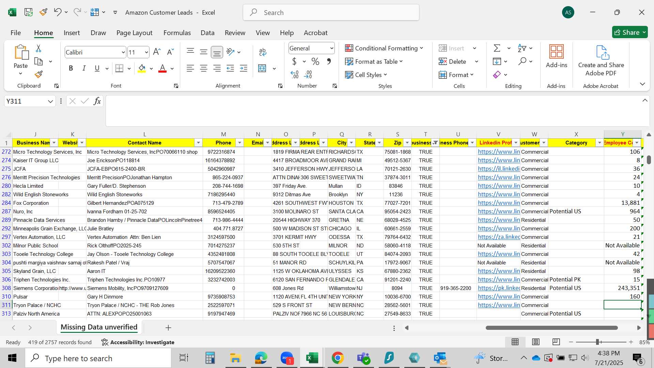Screen dimensions: 654x368
Task: Open the Insert ribbon tab
Action: pyautogui.click(x=72, y=33)
